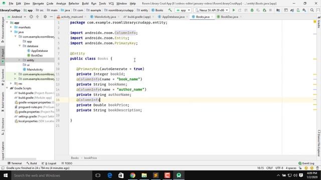321x180 pixels.
Task: Click the Stop square button in toolbar
Action: click(270, 10)
